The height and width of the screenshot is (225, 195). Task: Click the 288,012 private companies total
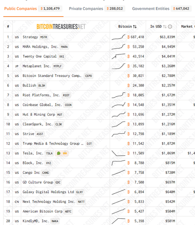[115, 9]
